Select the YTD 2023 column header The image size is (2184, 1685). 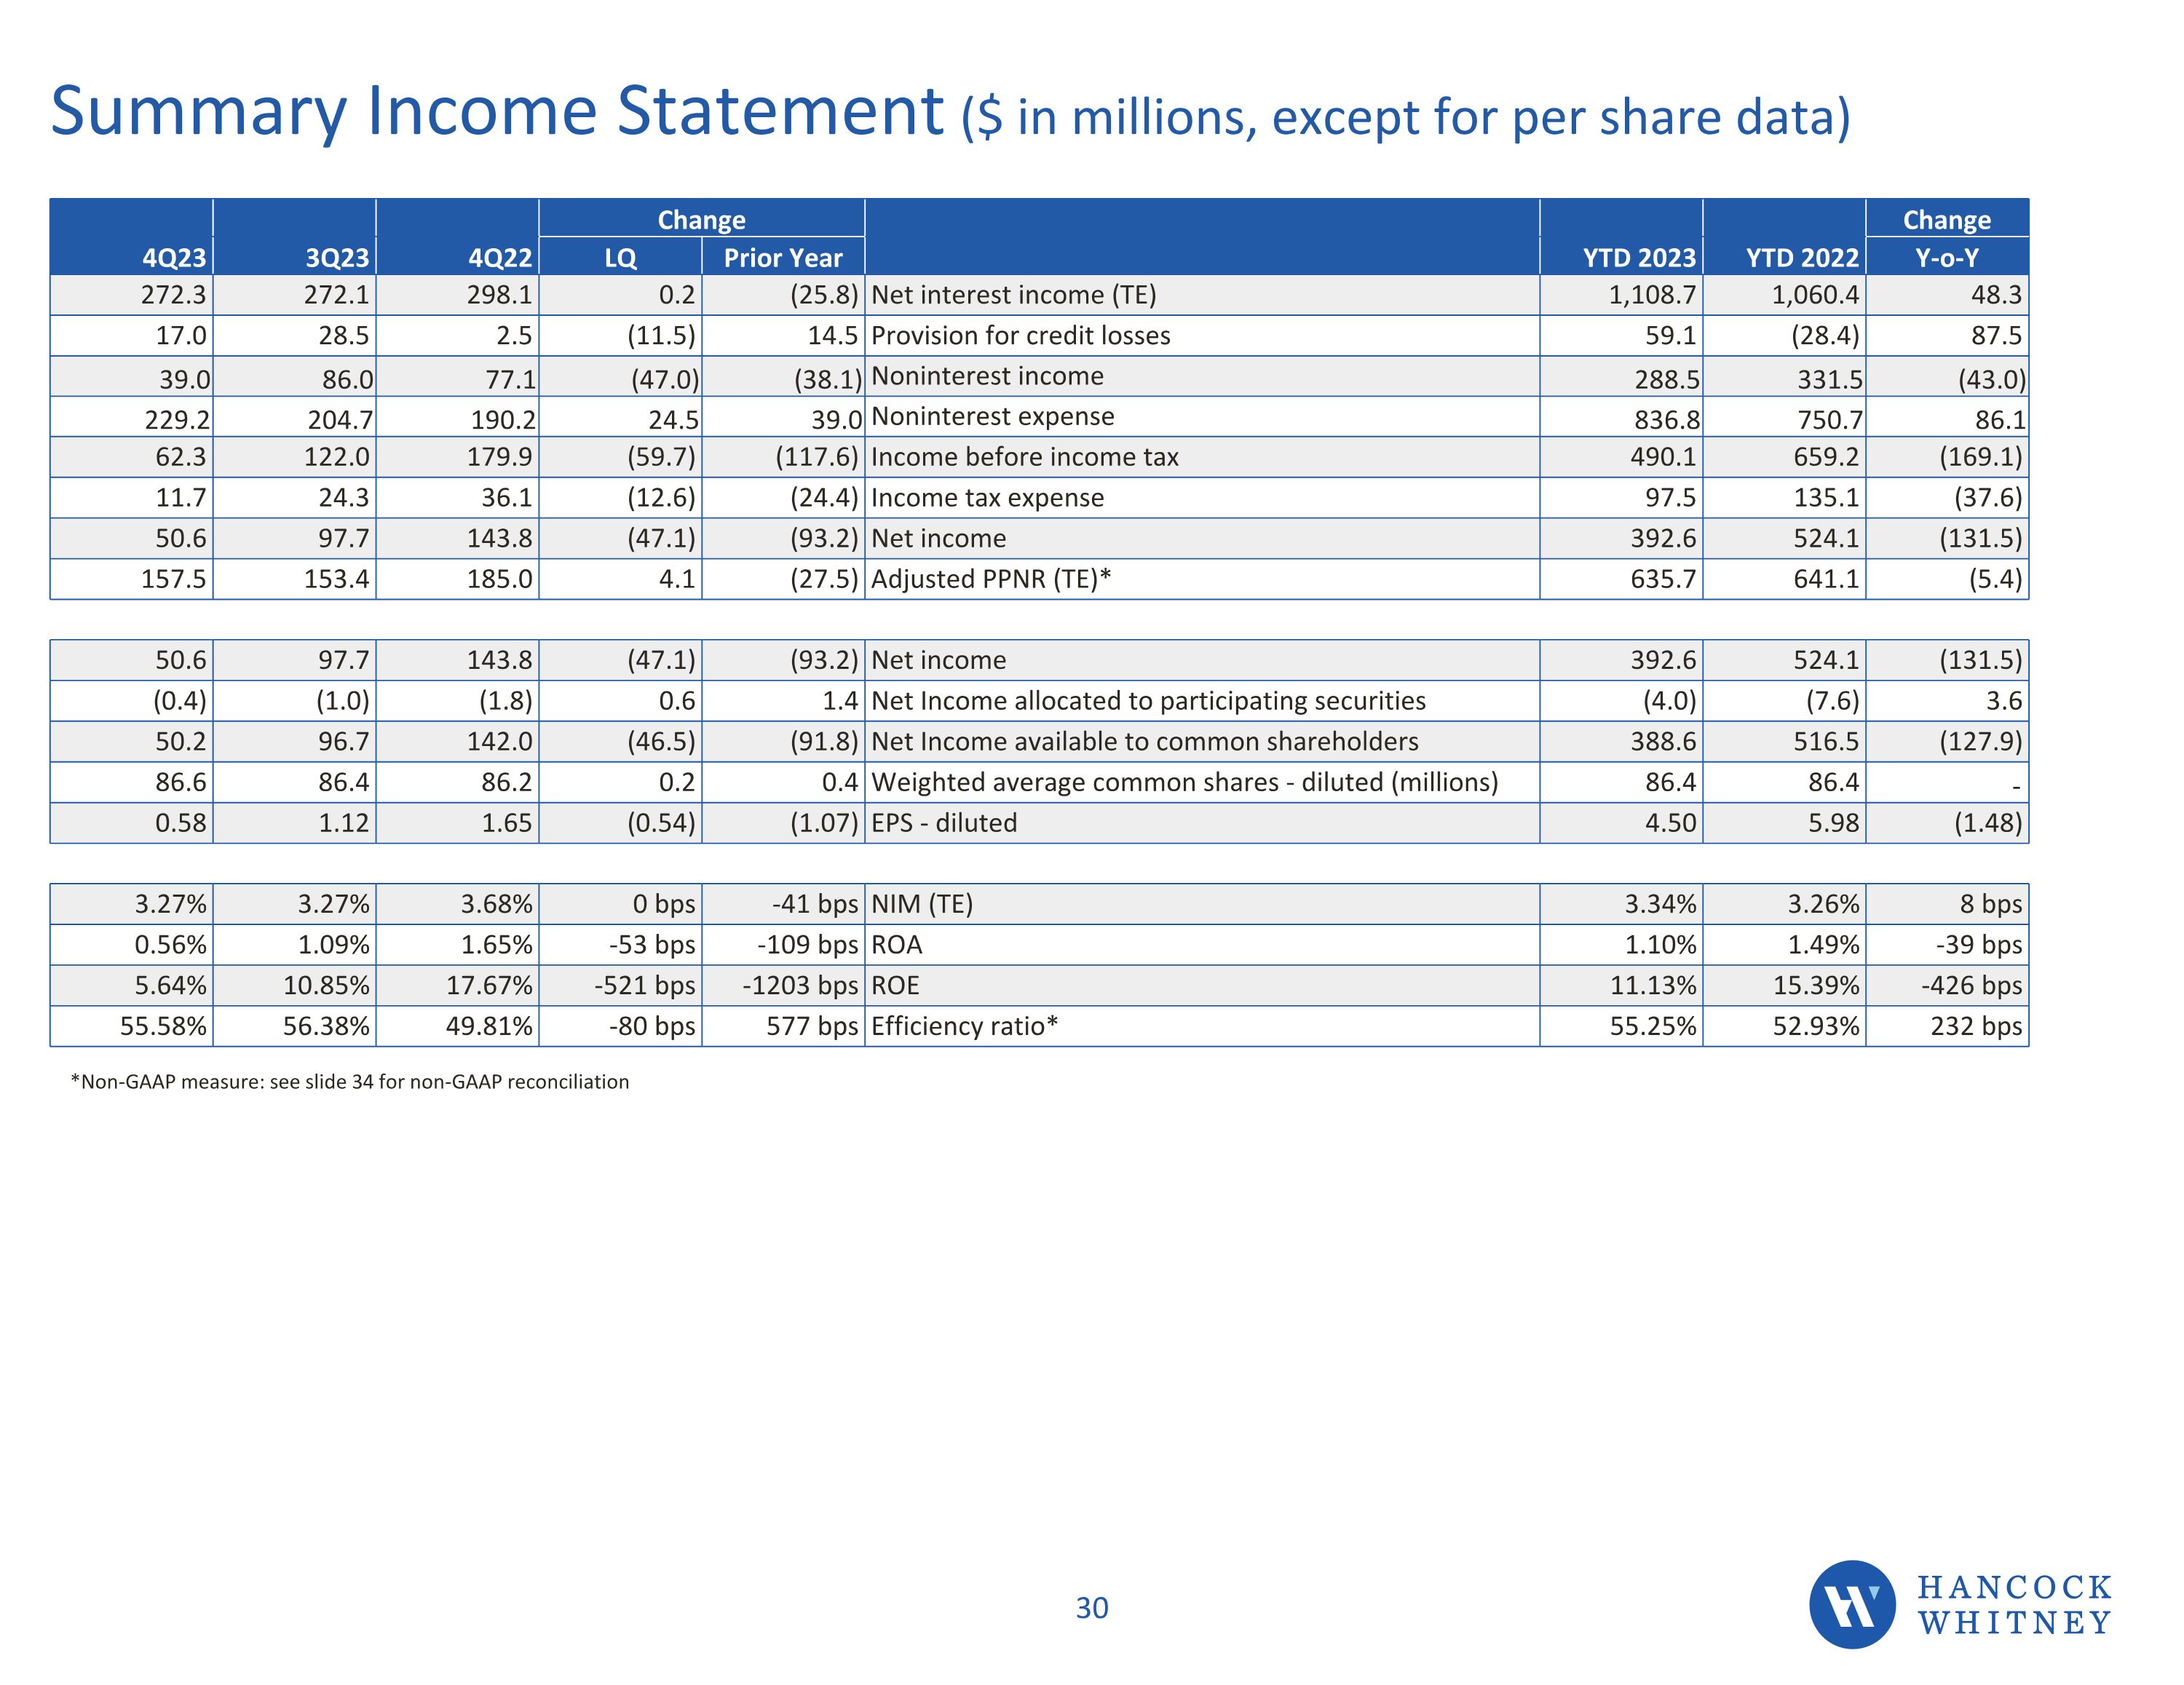pos(1639,258)
